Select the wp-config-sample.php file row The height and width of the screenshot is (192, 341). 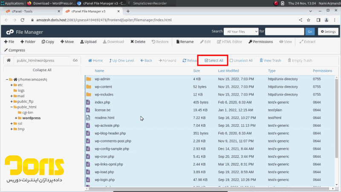click(210, 148)
